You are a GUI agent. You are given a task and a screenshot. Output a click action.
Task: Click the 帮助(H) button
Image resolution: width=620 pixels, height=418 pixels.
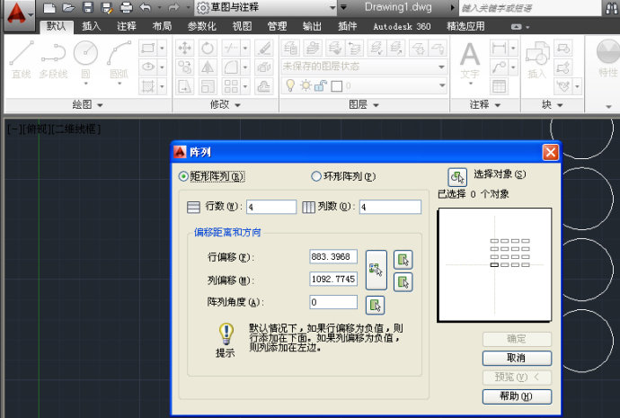pos(517,396)
